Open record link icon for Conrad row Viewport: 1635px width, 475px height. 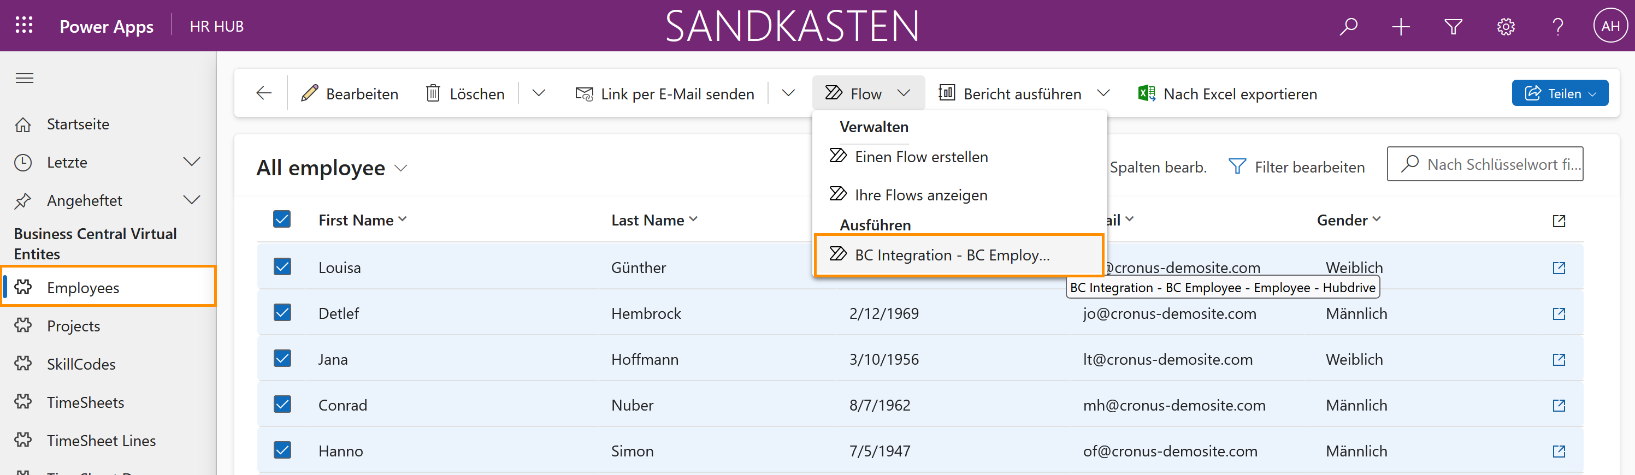(x=1558, y=405)
